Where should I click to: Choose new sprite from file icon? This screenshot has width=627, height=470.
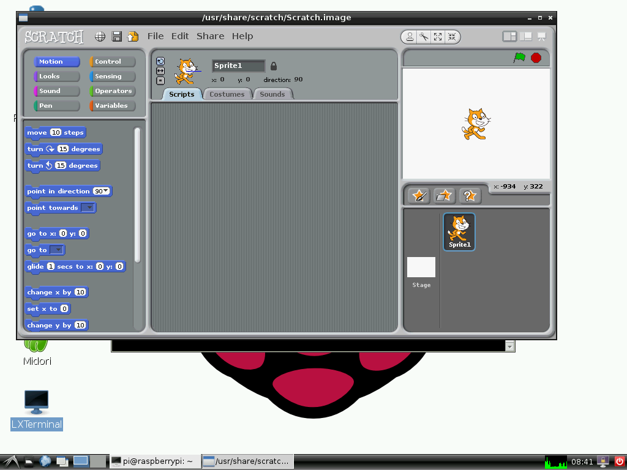point(444,195)
